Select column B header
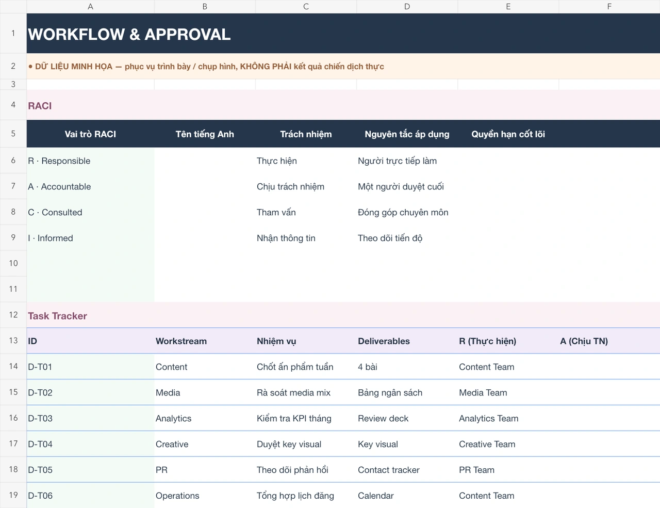660x508 pixels. point(205,7)
